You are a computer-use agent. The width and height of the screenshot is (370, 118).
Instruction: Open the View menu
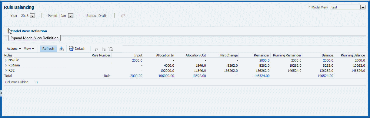click(x=29, y=49)
